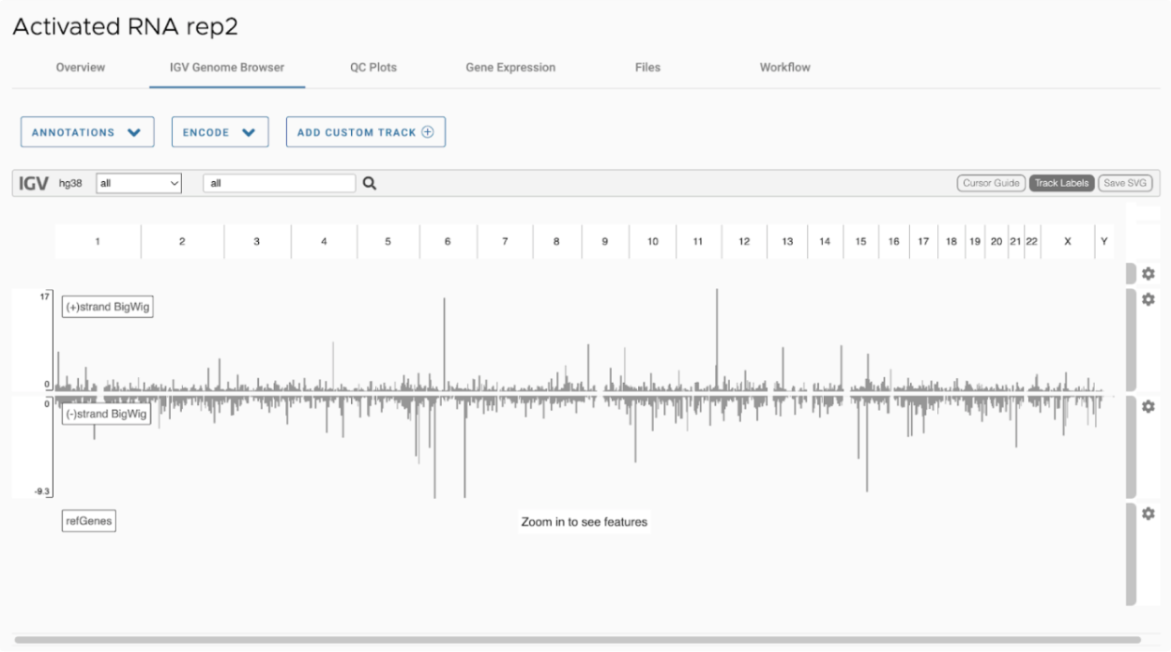The height and width of the screenshot is (652, 1171).
Task: Toggle the Cursor Guide option
Action: tap(991, 183)
